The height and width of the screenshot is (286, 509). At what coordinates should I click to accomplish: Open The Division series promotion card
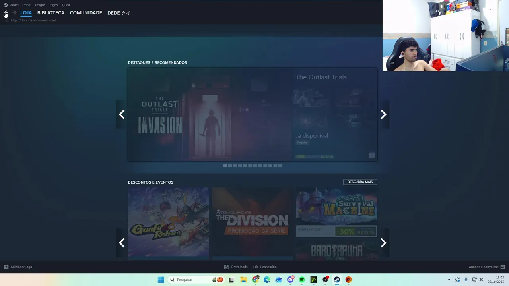point(253,222)
